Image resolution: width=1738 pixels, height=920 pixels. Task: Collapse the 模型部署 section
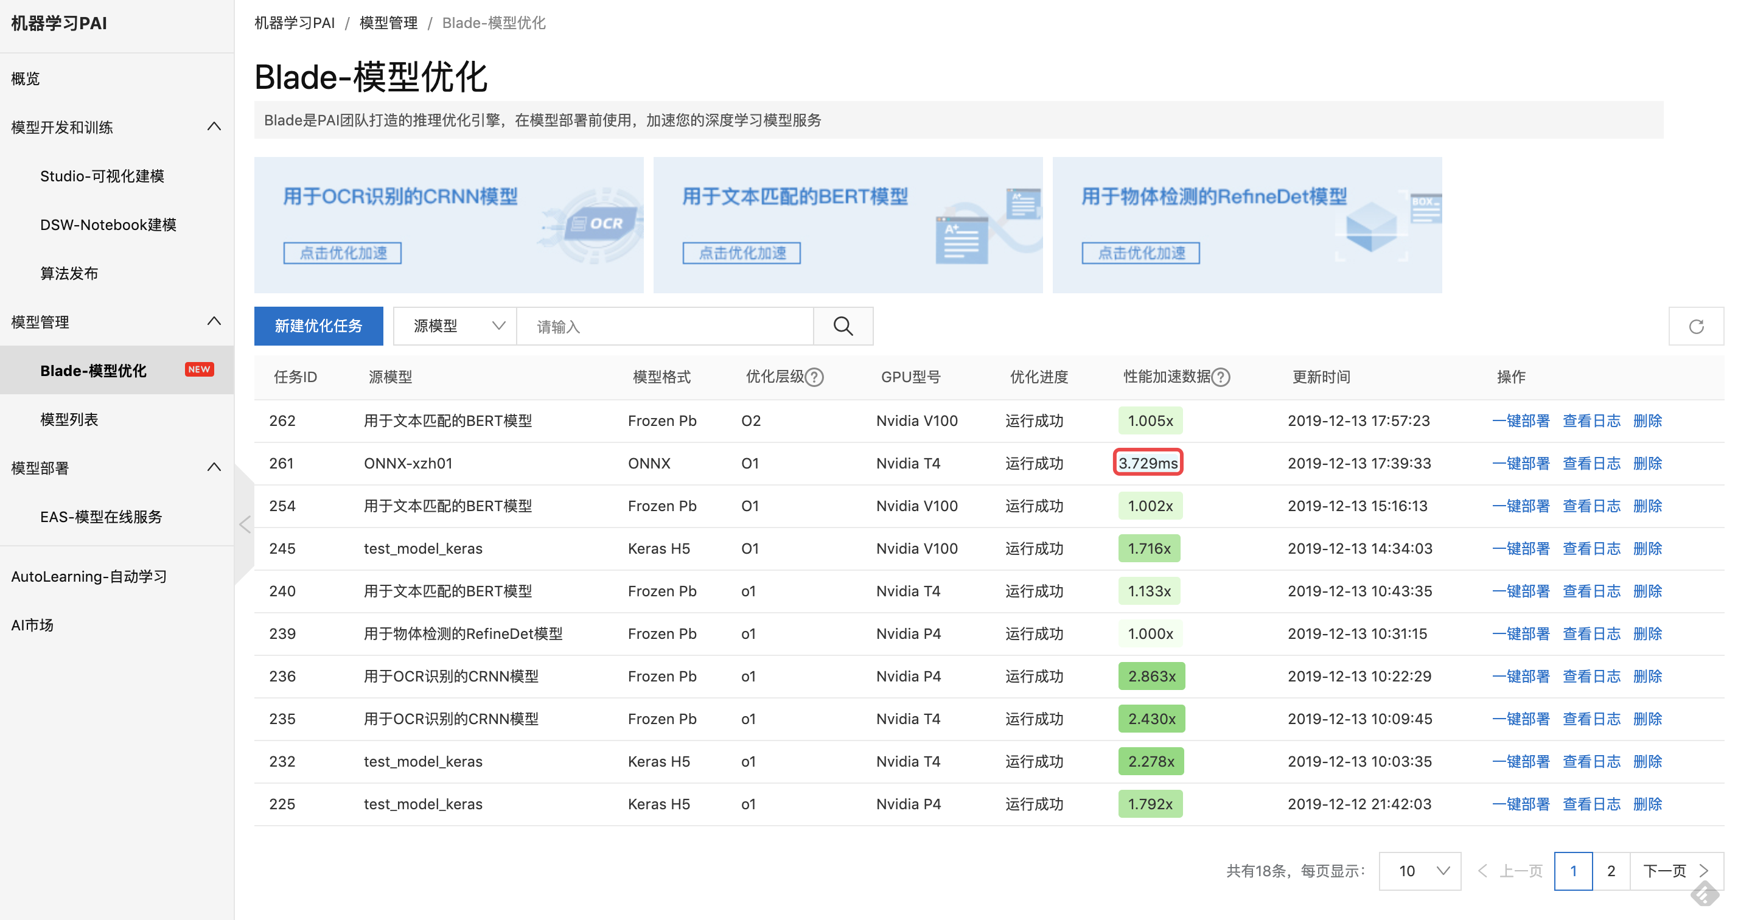pyautogui.click(x=214, y=467)
